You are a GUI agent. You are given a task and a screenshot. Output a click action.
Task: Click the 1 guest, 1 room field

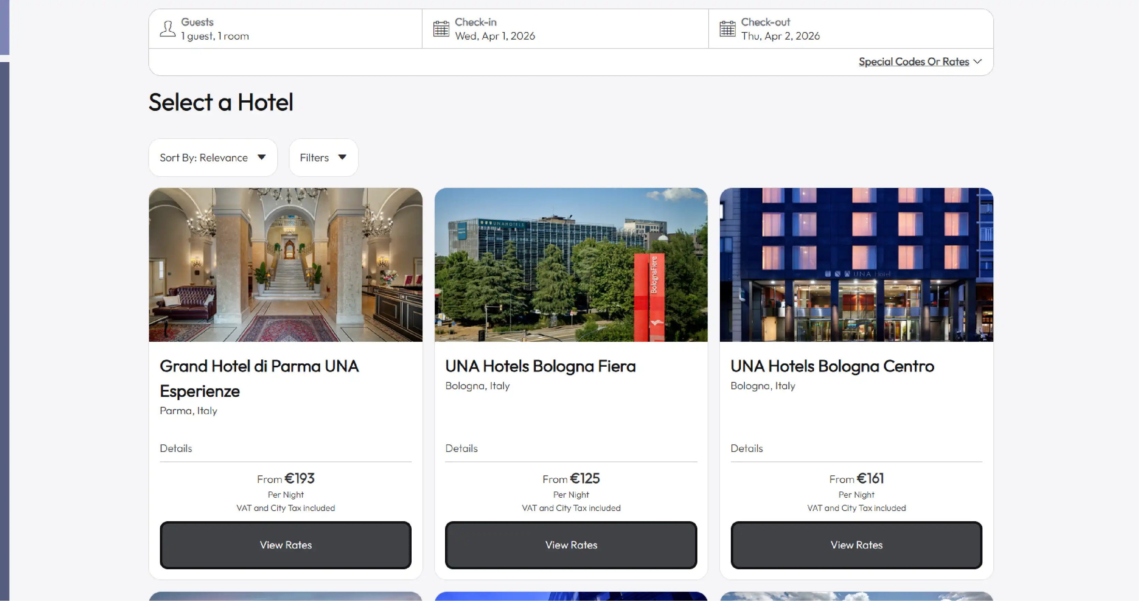click(x=215, y=36)
